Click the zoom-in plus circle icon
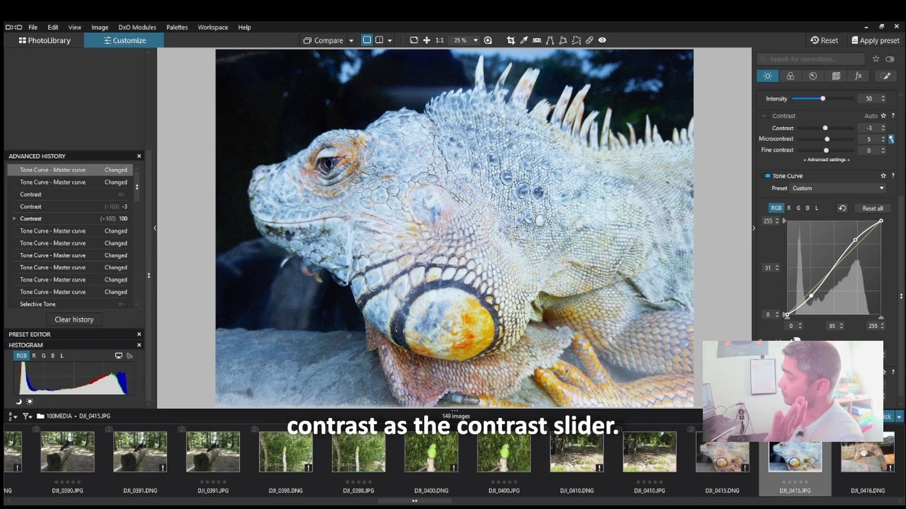The height and width of the screenshot is (509, 906). pyautogui.click(x=488, y=40)
